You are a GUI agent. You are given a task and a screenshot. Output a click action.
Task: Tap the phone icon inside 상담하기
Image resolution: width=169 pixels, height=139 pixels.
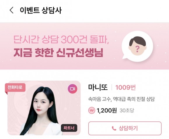click(114, 128)
